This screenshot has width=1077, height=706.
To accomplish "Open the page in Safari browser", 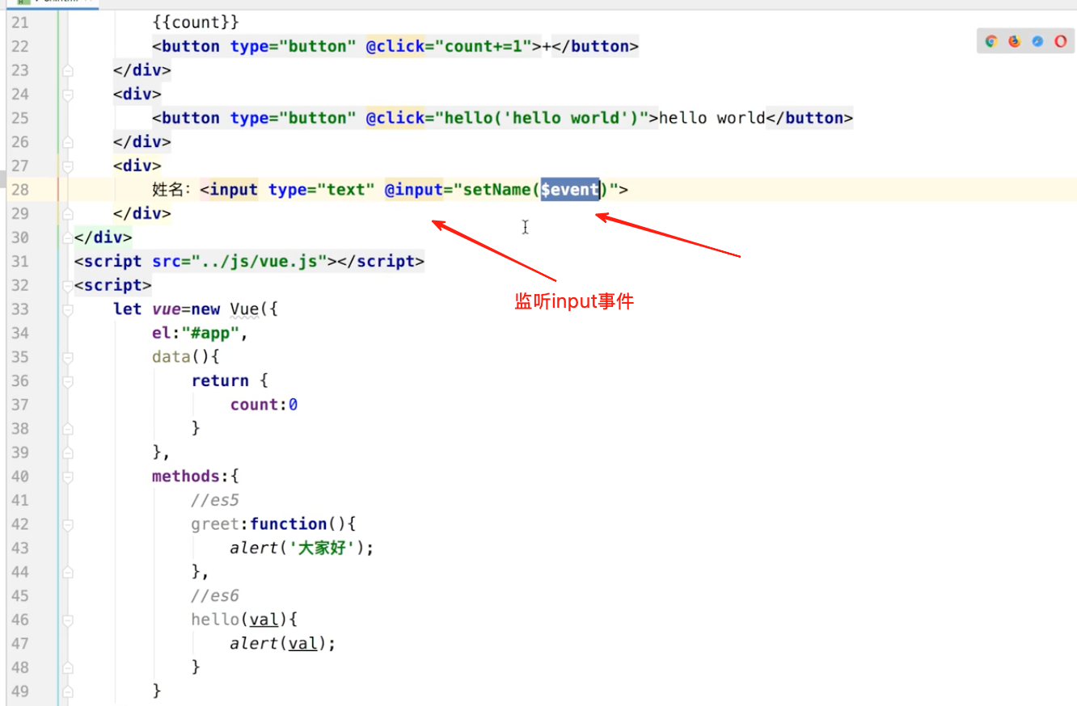I will 1037,41.
